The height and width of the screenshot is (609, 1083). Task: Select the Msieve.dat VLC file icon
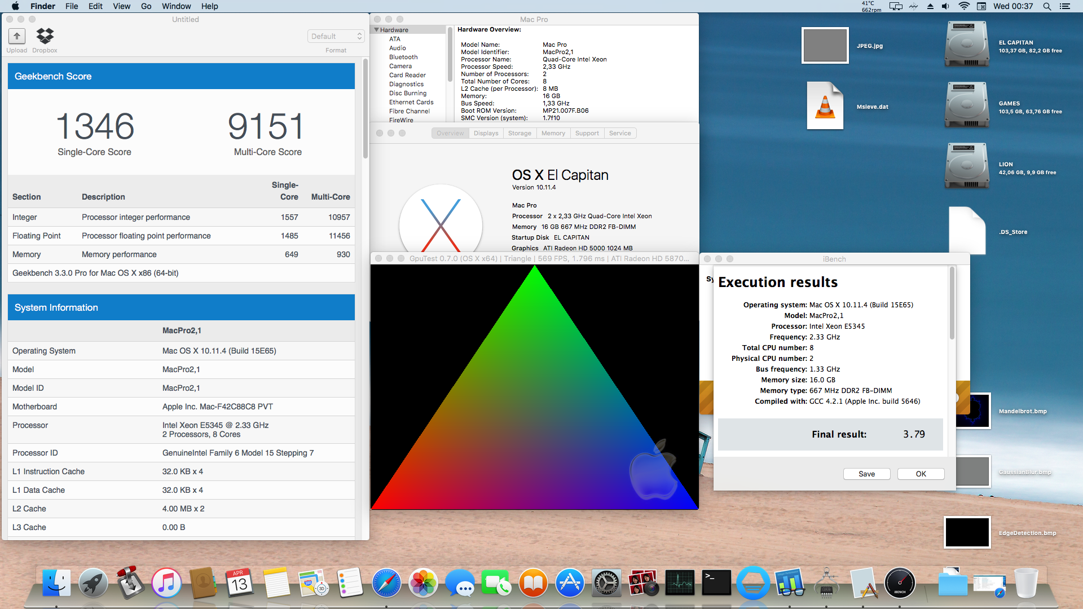click(x=825, y=106)
